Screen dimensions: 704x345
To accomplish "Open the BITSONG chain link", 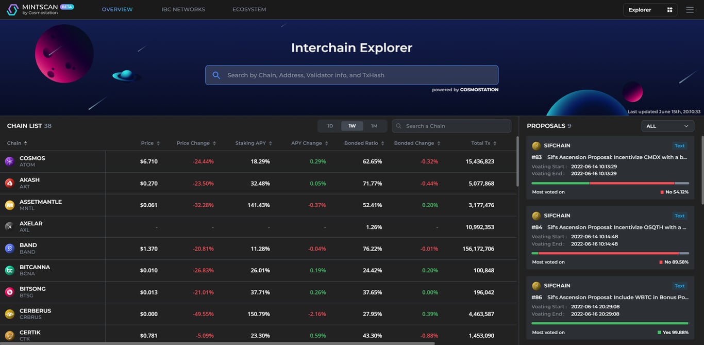I will (x=32, y=289).
